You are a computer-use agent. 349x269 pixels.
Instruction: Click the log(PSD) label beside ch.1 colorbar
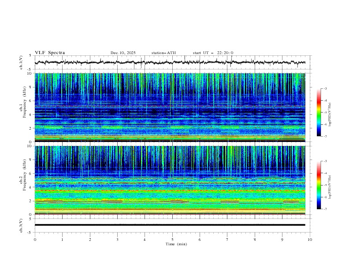click(x=330, y=117)
